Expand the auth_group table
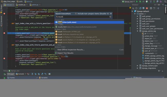Screen dimensions: 167x97 137,16
